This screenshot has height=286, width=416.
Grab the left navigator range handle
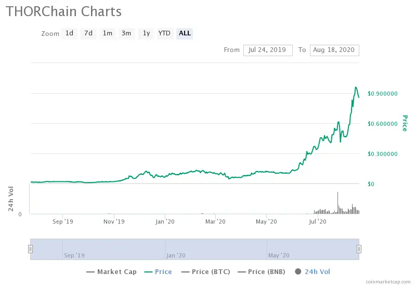click(x=31, y=249)
